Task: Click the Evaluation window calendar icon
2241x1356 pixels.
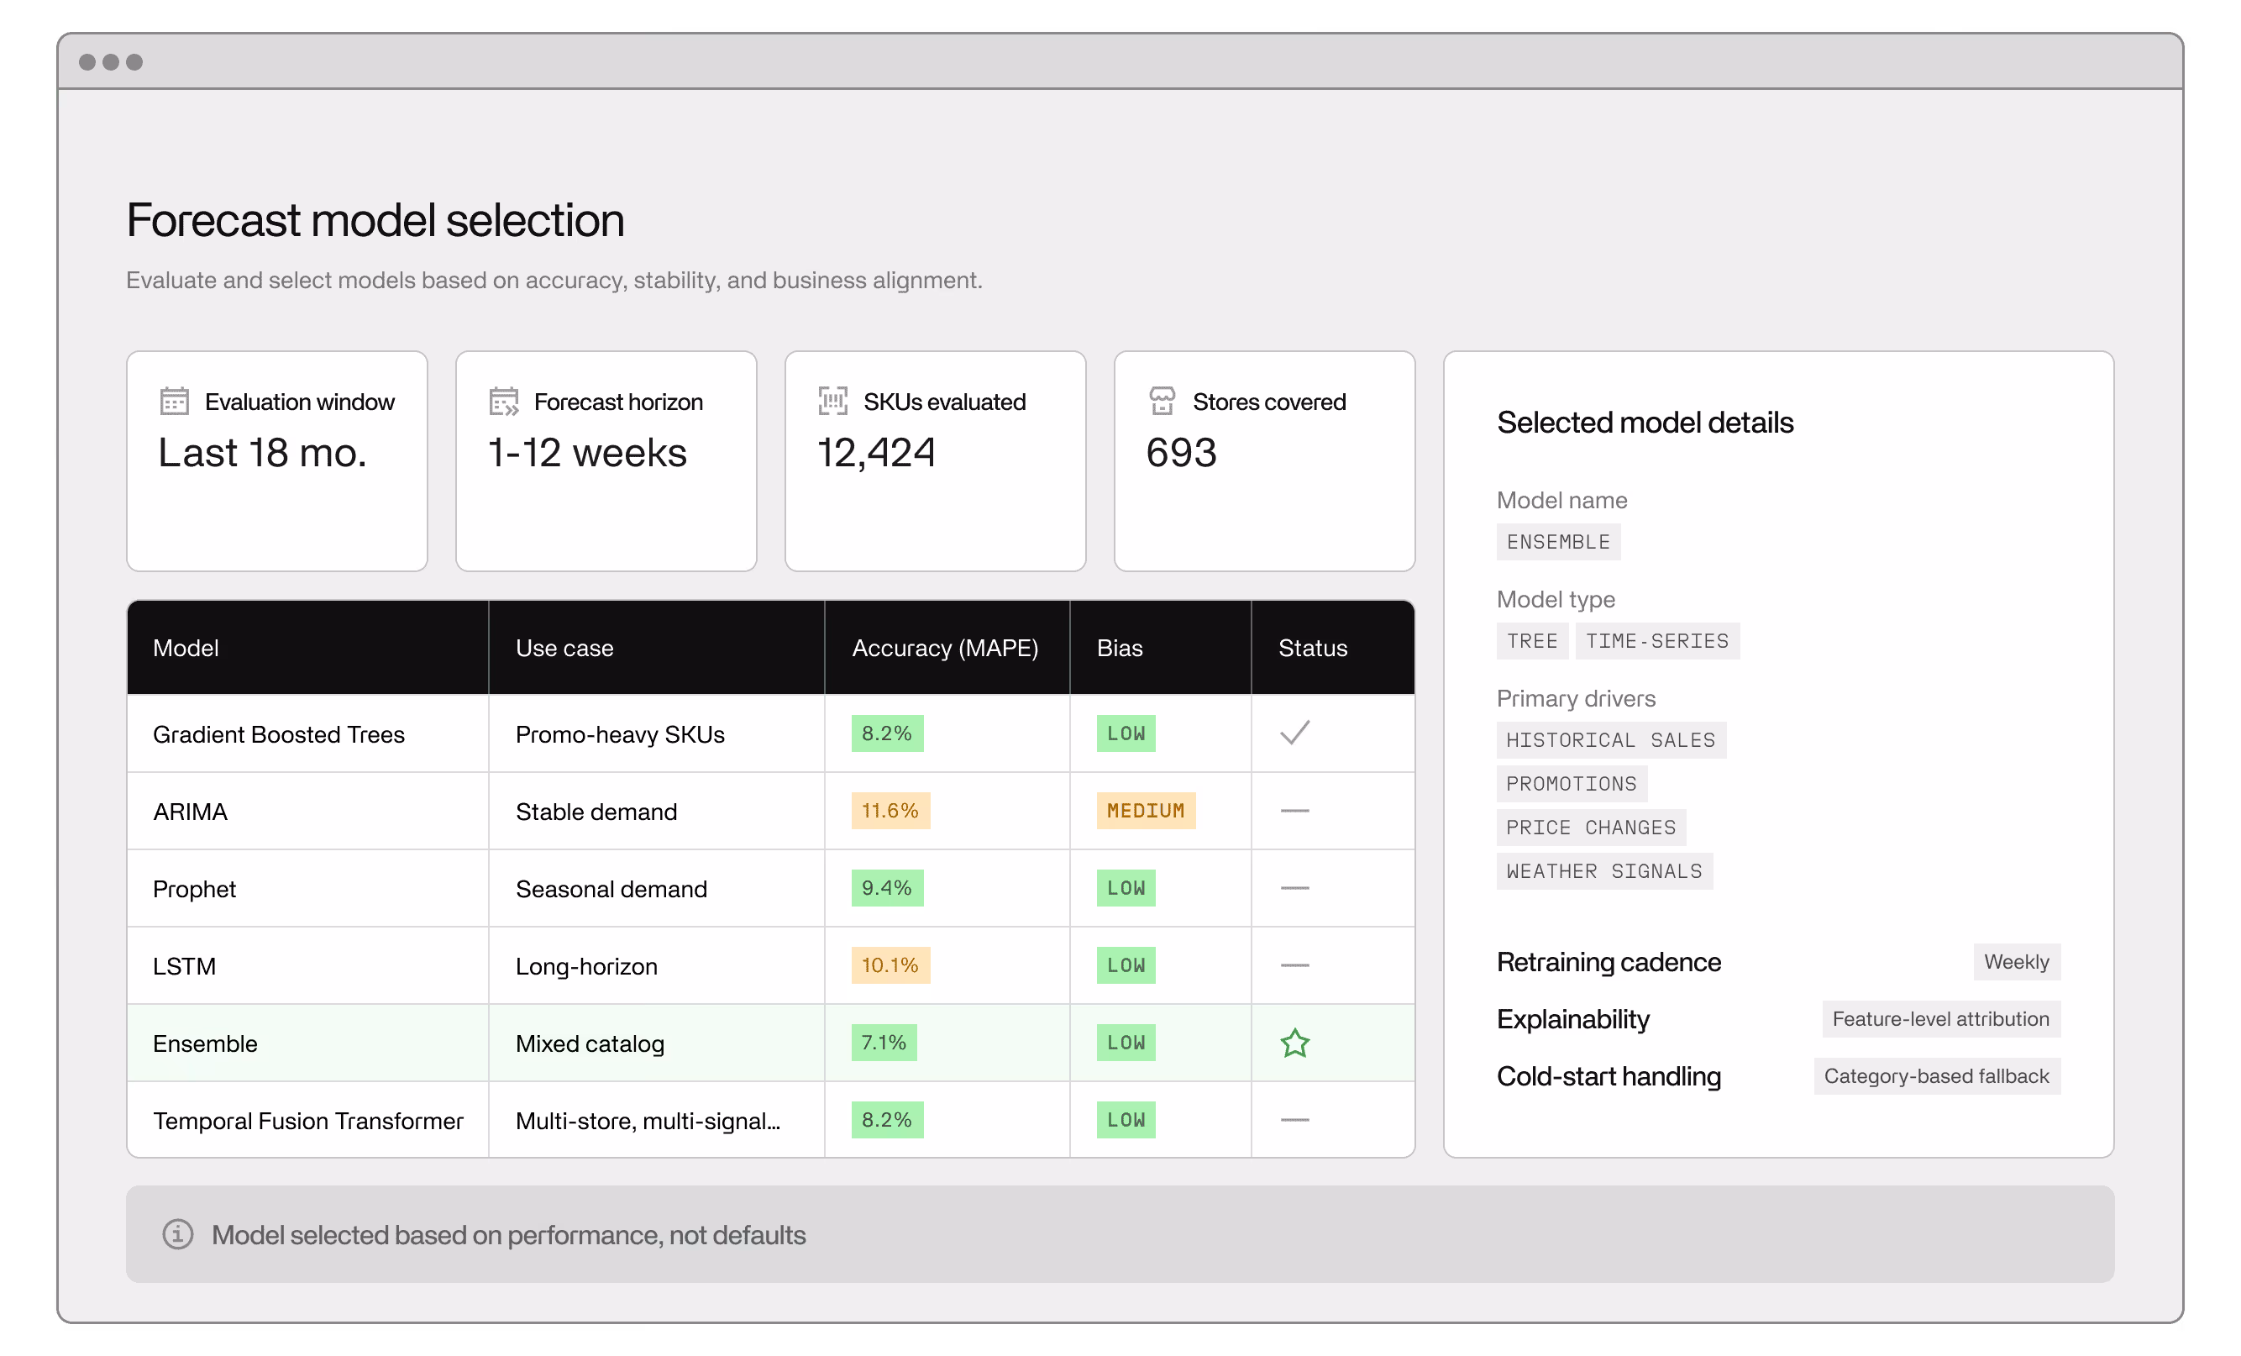Action: click(176, 401)
